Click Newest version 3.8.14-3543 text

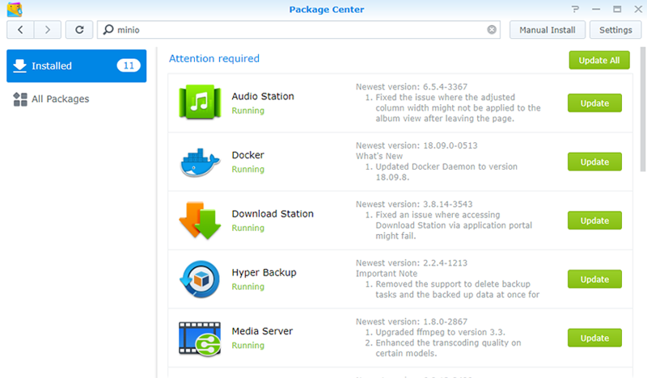[x=414, y=204]
